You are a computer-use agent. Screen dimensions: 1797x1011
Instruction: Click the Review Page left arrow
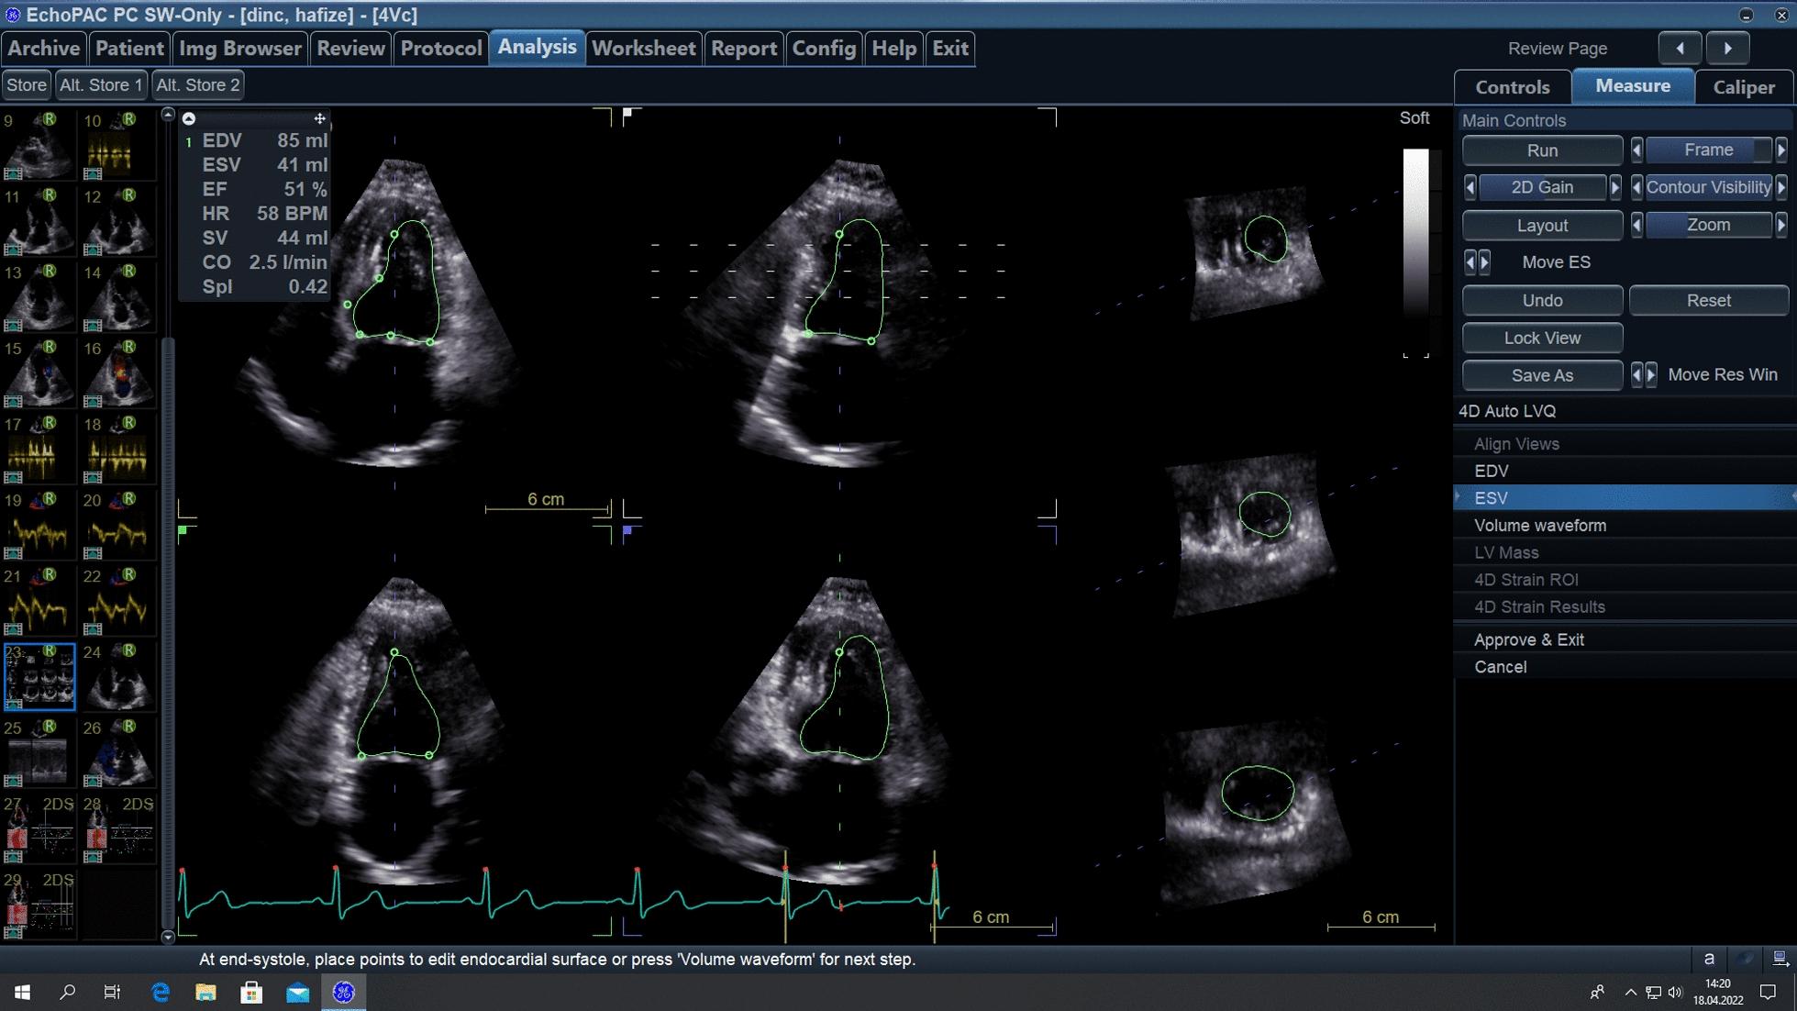(x=1680, y=49)
